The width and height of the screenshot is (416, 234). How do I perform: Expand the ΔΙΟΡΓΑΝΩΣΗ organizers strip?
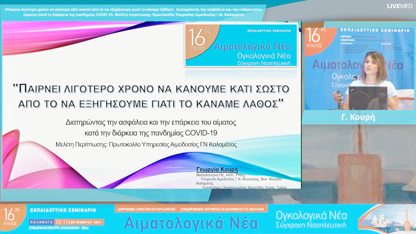191,208
